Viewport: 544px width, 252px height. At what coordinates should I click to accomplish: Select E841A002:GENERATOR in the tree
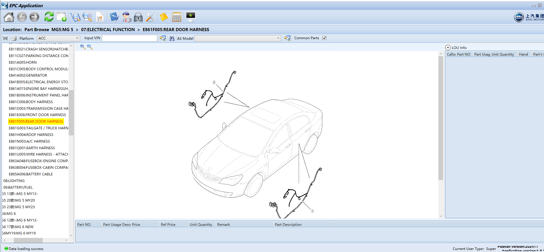tap(28, 75)
